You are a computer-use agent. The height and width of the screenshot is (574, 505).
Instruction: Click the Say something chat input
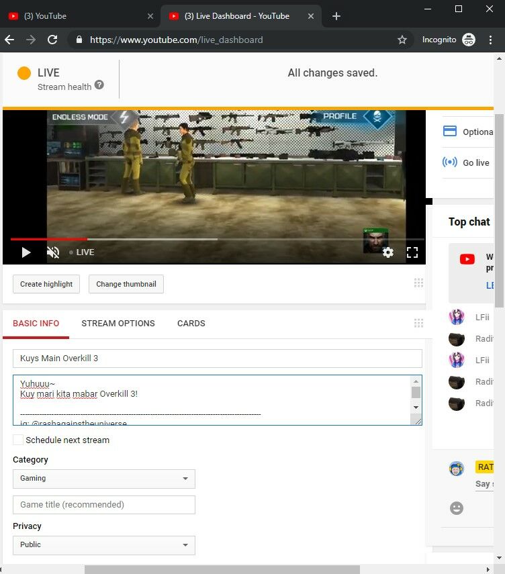tap(484, 484)
